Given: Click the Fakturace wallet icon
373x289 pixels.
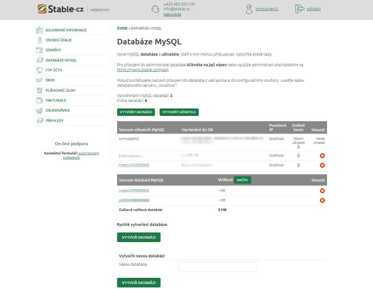Looking at the screenshot, I should [39, 100].
